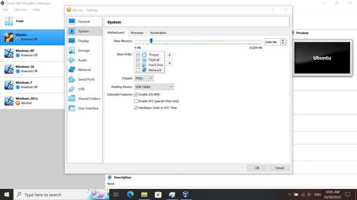Viewport: 357px width, 200px height.
Task: Click the Floppy boot device icon
Action: pos(144,54)
